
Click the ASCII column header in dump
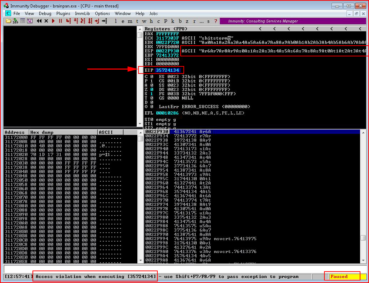pos(110,132)
